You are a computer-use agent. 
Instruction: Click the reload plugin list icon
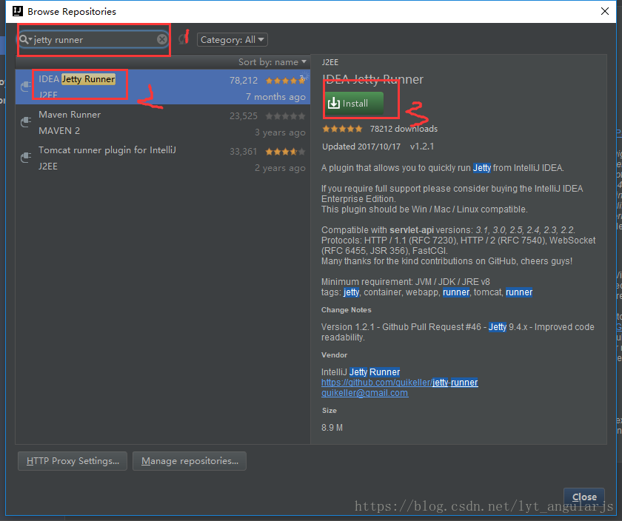click(182, 39)
